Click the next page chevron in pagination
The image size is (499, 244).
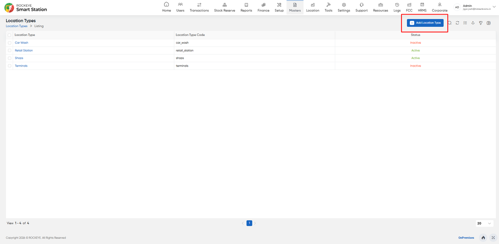[x=255, y=224]
